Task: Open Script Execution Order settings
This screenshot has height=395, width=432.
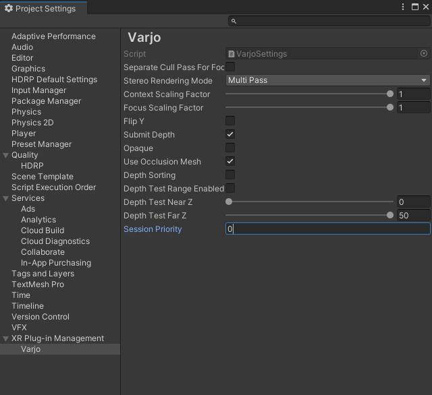Action: click(x=54, y=187)
